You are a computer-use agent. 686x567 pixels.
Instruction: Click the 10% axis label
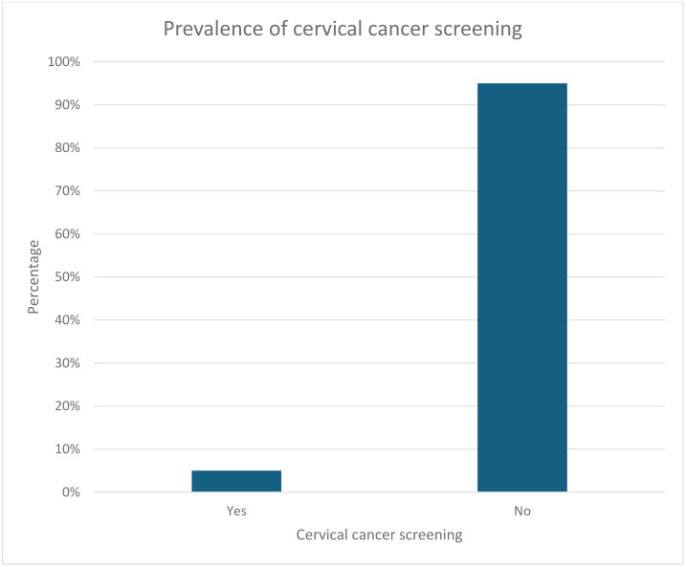(67, 449)
